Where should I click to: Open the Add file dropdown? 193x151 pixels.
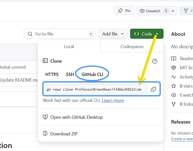tap(113, 34)
